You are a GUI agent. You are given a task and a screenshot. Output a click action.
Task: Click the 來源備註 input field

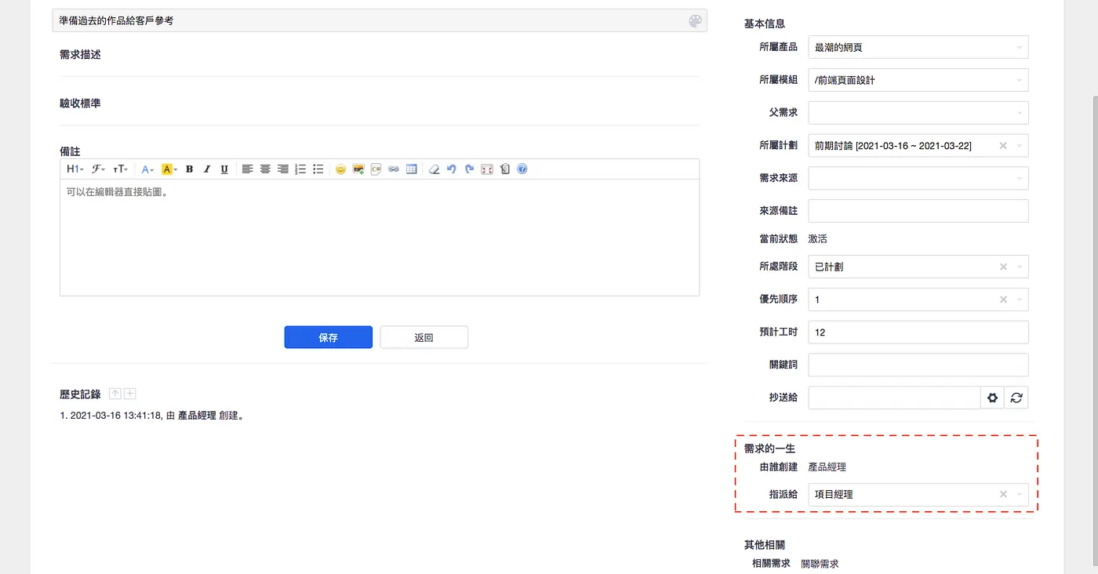918,211
